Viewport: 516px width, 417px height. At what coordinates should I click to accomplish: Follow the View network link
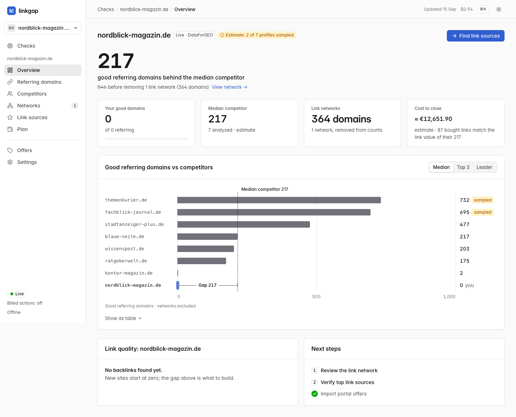coord(229,87)
